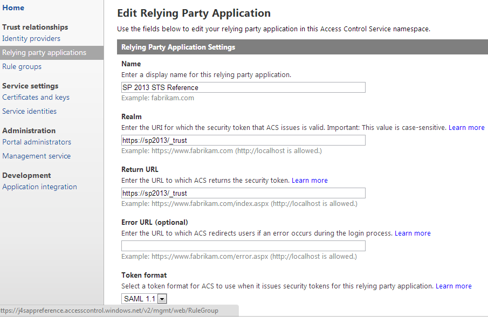Click the index.aspx example hint text
This screenshot has width=488, height=317.
coord(239,204)
